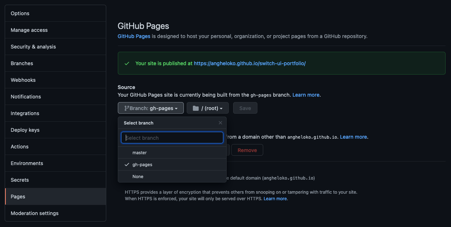This screenshot has width=451, height=227.
Task: Open Learn more link about HTTPS enforcement
Action: click(x=275, y=199)
